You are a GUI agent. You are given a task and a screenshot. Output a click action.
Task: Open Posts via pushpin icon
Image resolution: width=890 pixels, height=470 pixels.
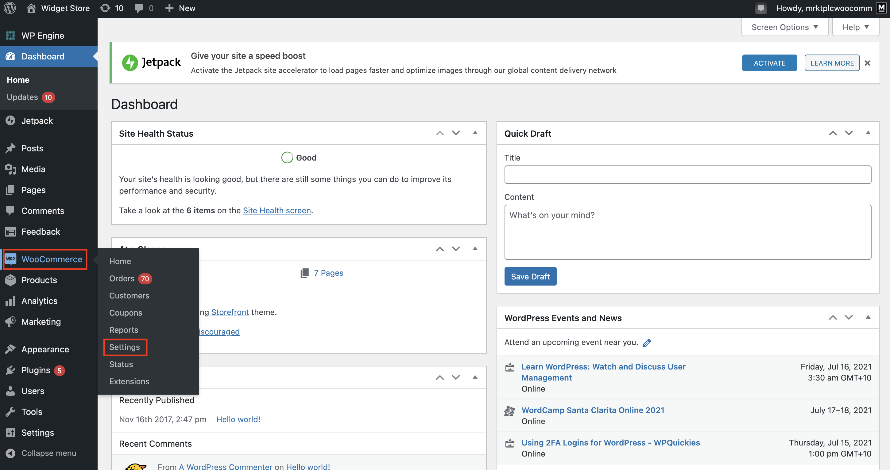coord(10,148)
